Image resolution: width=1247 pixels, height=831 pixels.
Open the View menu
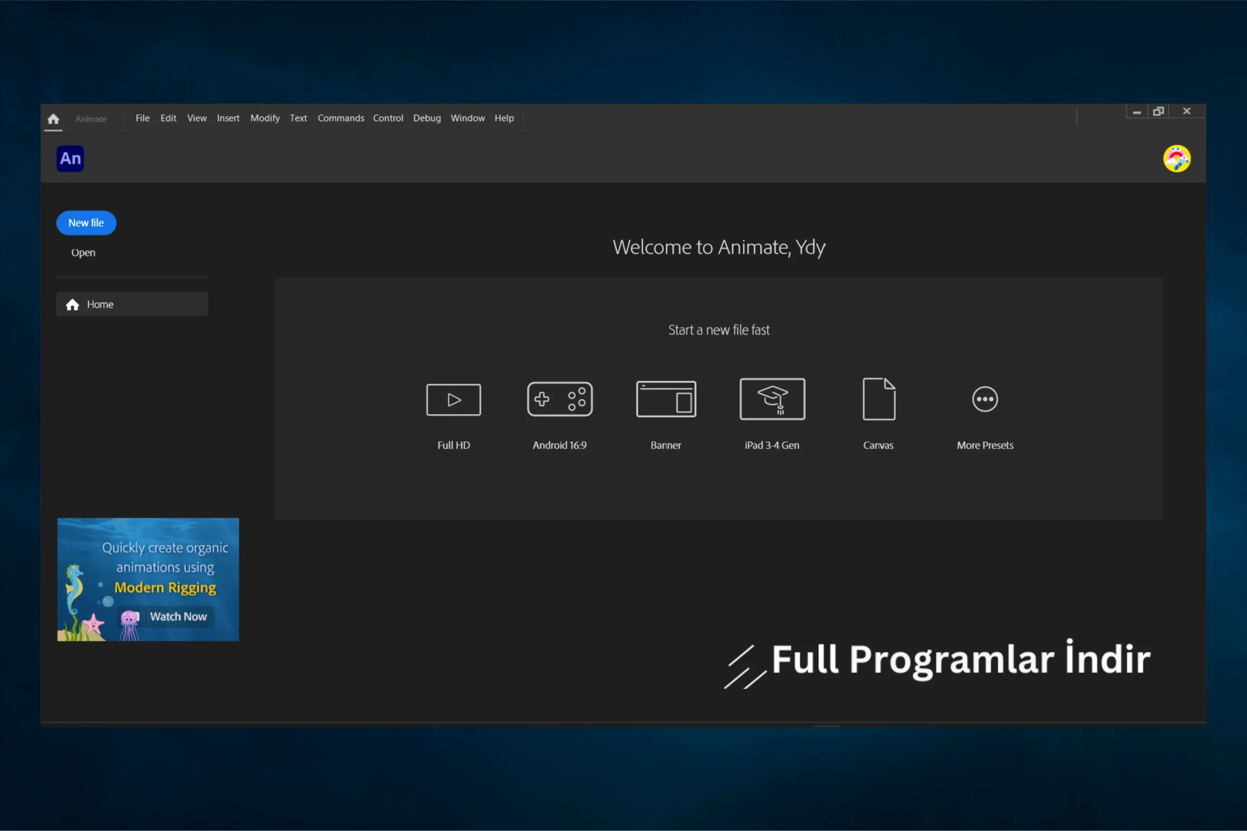coord(197,118)
